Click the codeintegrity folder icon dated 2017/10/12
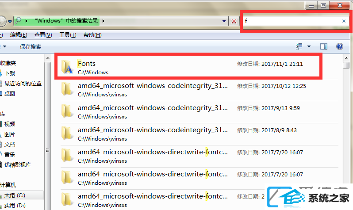Image resolution: width=353 pixels, height=210 pixels. point(67,89)
